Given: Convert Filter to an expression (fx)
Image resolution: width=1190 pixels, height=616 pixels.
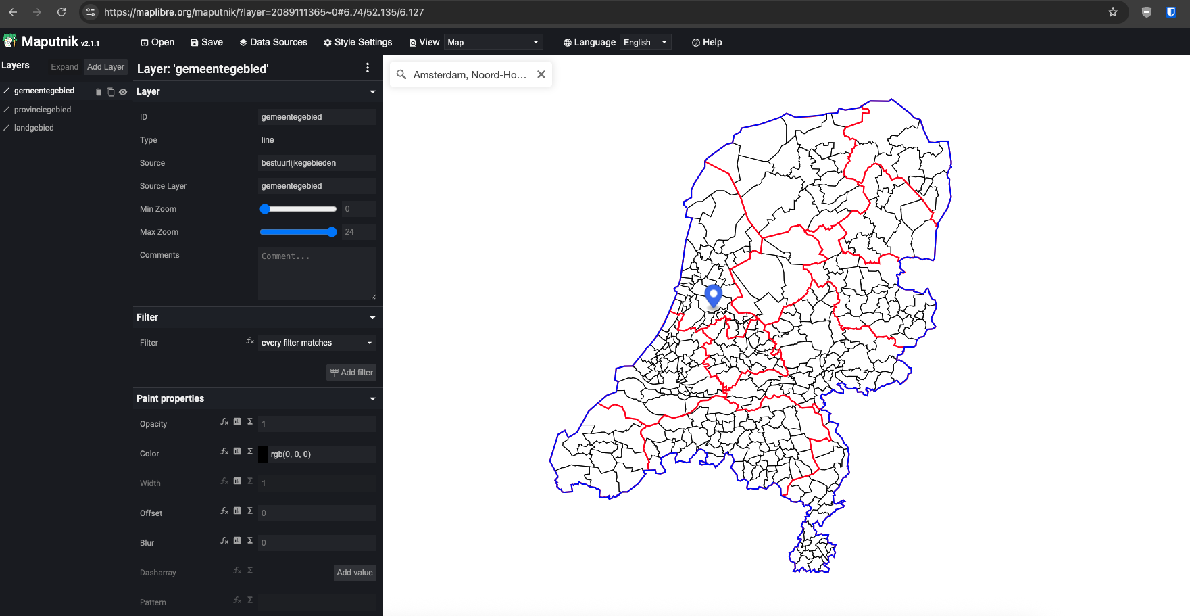Looking at the screenshot, I should (x=250, y=341).
